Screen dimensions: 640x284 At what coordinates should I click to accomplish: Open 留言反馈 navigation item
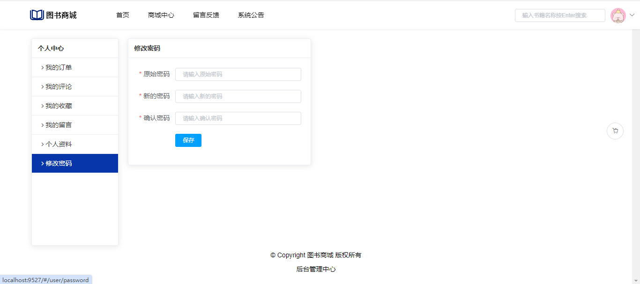pyautogui.click(x=206, y=15)
